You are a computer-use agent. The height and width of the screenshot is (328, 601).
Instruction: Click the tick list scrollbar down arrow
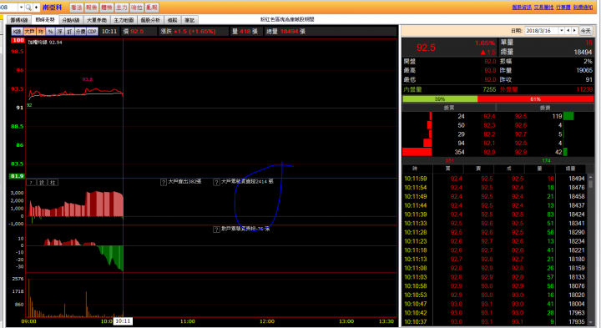(x=590, y=322)
